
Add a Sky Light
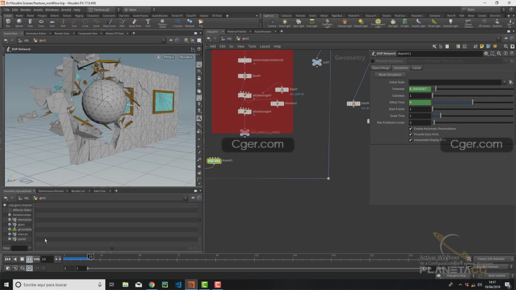click(x=393, y=23)
